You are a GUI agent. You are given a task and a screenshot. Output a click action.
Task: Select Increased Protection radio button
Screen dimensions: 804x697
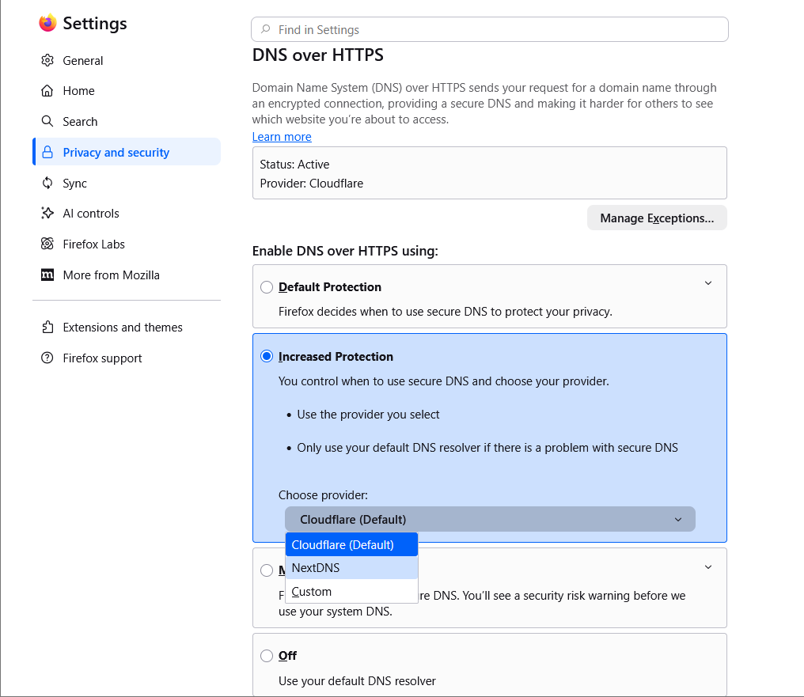(267, 356)
